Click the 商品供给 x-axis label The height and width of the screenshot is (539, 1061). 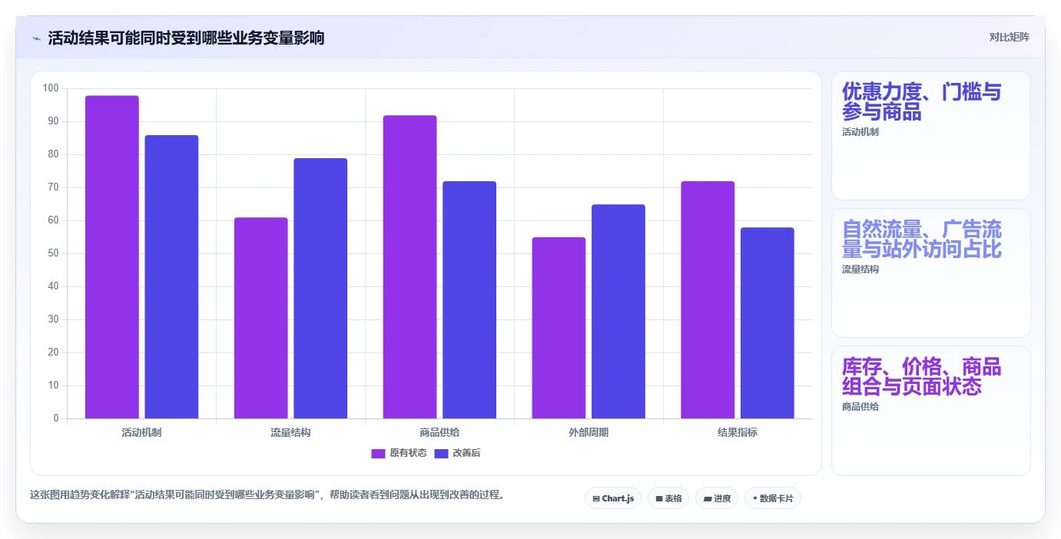click(x=439, y=432)
